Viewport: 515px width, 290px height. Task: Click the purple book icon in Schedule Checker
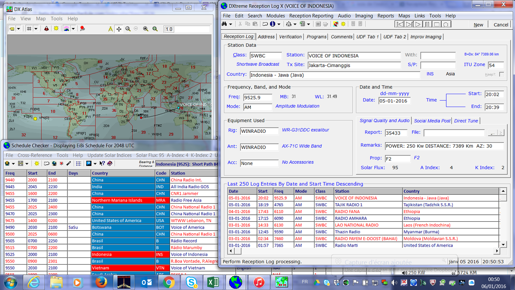[x=110, y=163]
